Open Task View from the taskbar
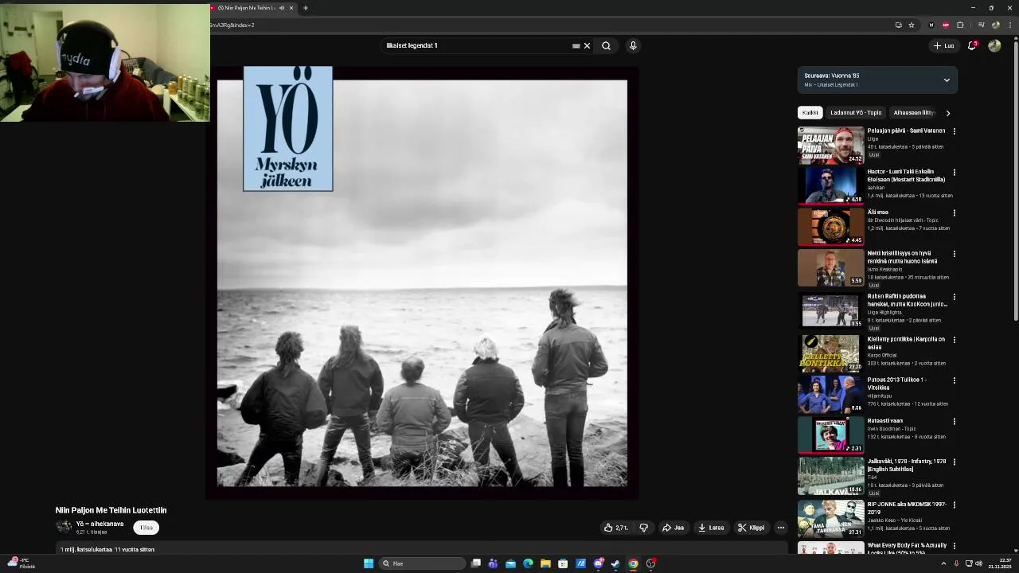The width and height of the screenshot is (1019, 573). click(x=476, y=563)
